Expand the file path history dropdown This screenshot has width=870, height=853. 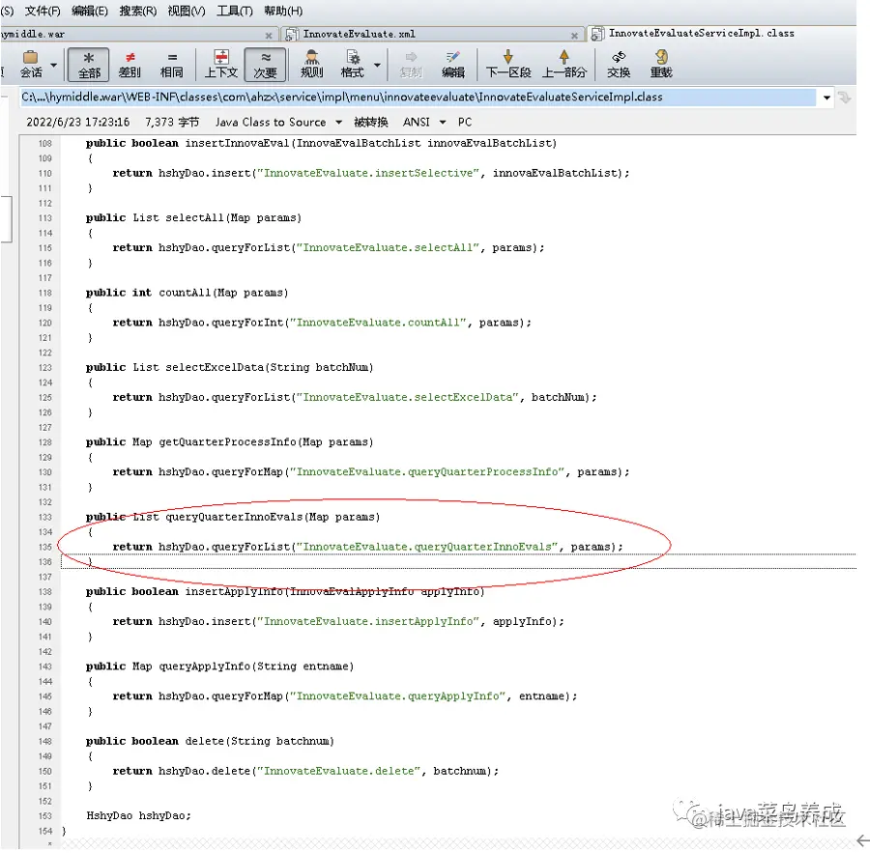pos(826,98)
